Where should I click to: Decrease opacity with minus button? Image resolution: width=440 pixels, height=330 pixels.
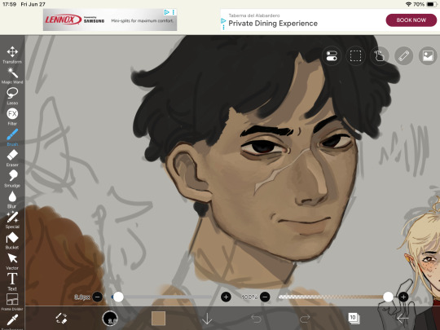[265, 297]
